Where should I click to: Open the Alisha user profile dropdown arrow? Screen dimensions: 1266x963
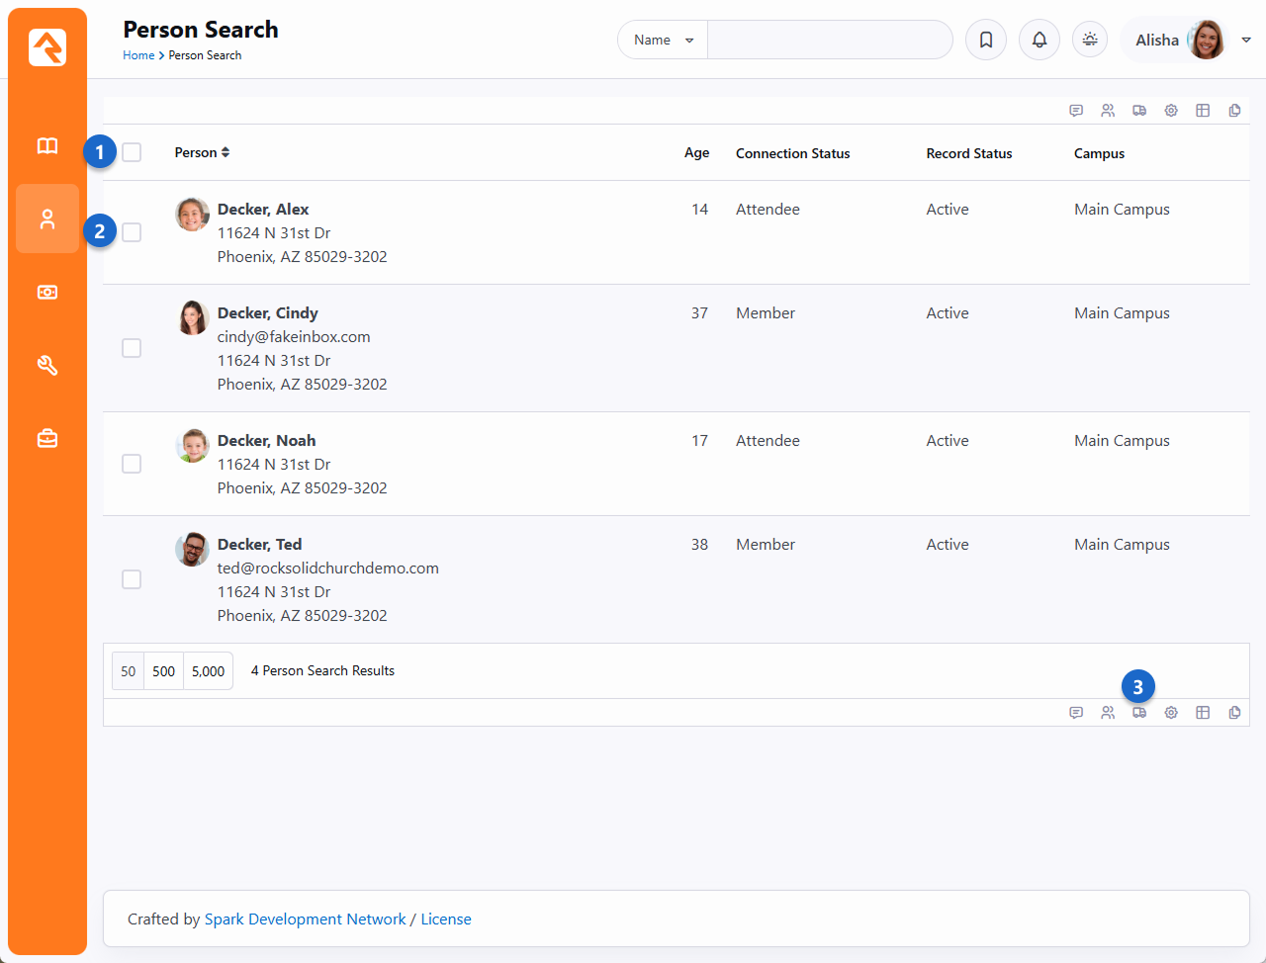[x=1246, y=41]
